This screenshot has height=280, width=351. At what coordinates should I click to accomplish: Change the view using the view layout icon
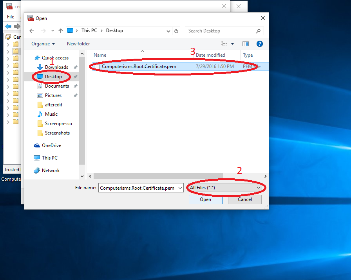click(224, 44)
